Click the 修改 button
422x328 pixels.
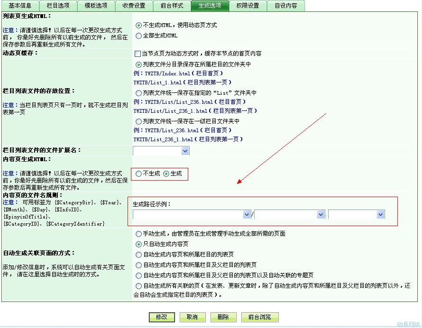(x=162, y=317)
